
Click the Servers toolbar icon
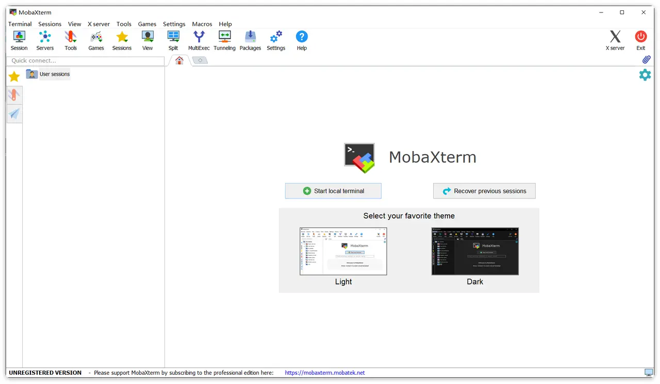click(45, 41)
